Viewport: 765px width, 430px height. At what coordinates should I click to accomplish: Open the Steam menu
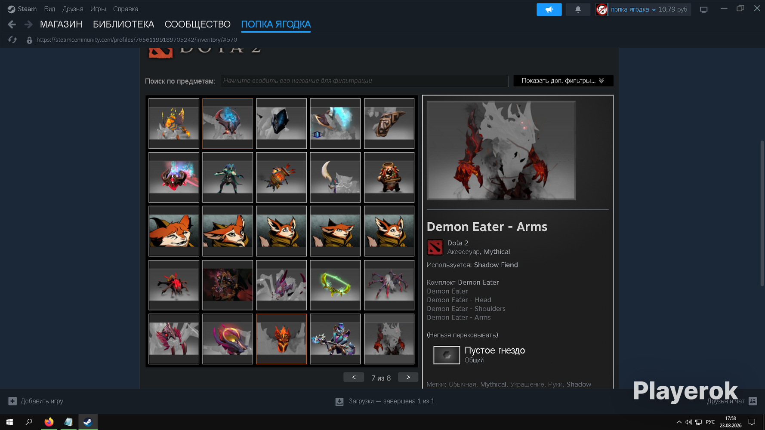click(x=22, y=9)
